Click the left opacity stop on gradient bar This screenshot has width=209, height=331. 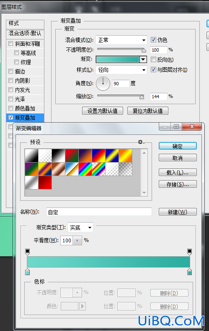pos(27,252)
